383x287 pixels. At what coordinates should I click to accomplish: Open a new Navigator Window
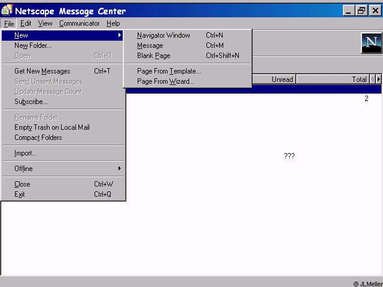pos(187,35)
